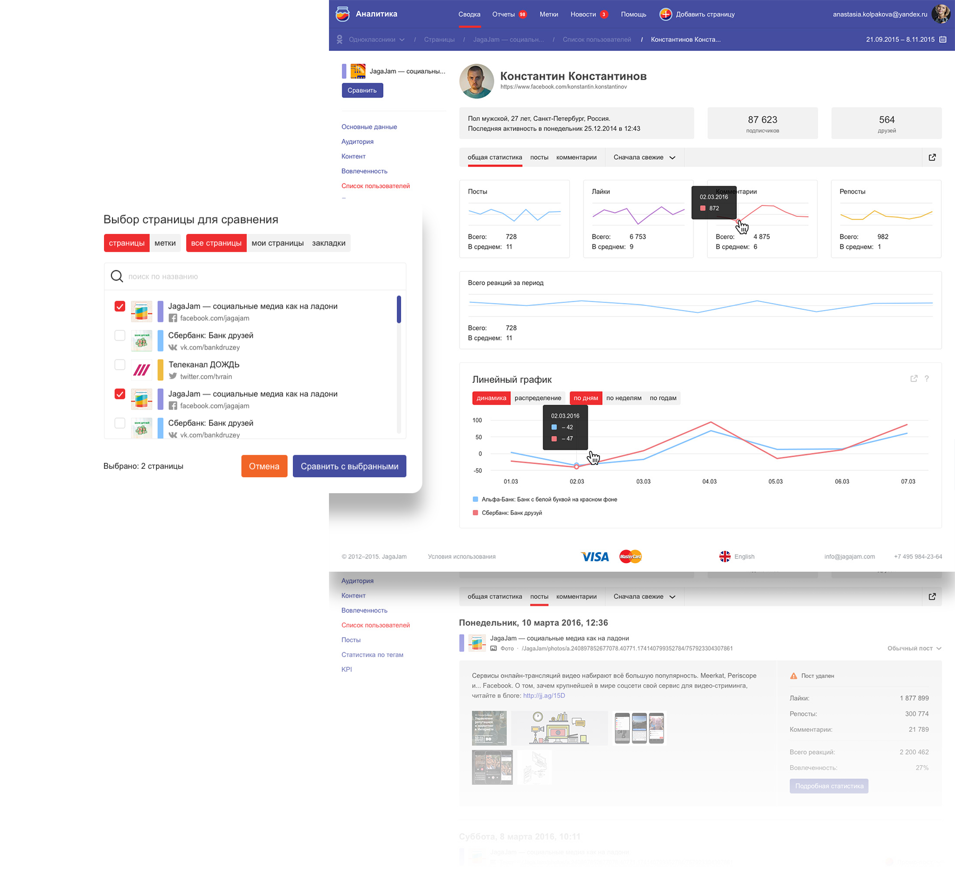
Task: Click the Twitter icon under Телеканал ДОЖДЬ
Action: pyautogui.click(x=173, y=376)
